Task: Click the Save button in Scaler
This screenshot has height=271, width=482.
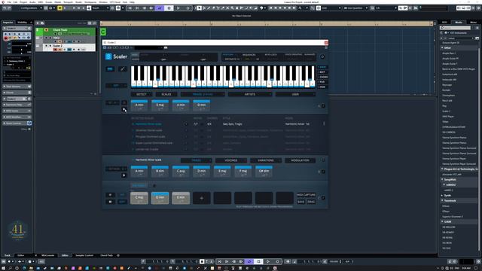Action: [301, 202]
